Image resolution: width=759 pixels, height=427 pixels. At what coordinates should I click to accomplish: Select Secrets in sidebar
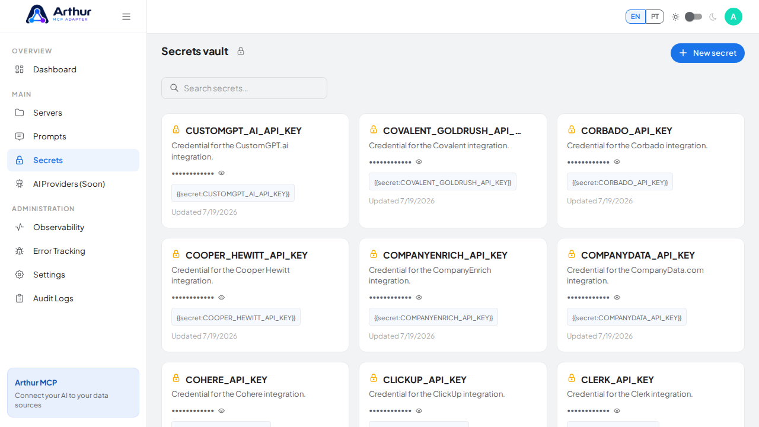tap(73, 160)
